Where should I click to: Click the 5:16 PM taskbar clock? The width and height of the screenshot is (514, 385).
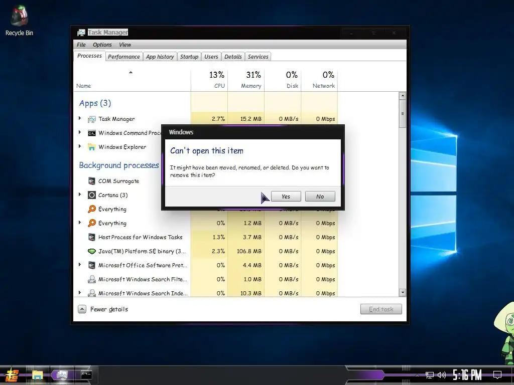pyautogui.click(x=467, y=375)
